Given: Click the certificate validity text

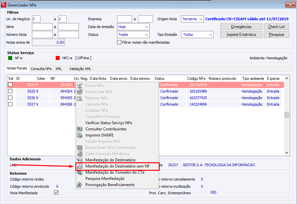Looking at the screenshot, I should tap(247, 19).
